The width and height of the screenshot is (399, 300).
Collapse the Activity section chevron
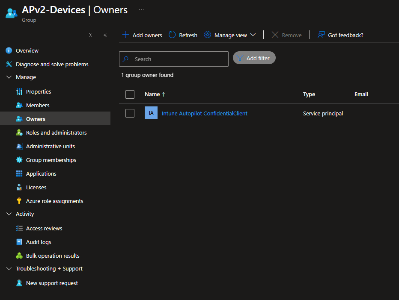click(x=9, y=214)
